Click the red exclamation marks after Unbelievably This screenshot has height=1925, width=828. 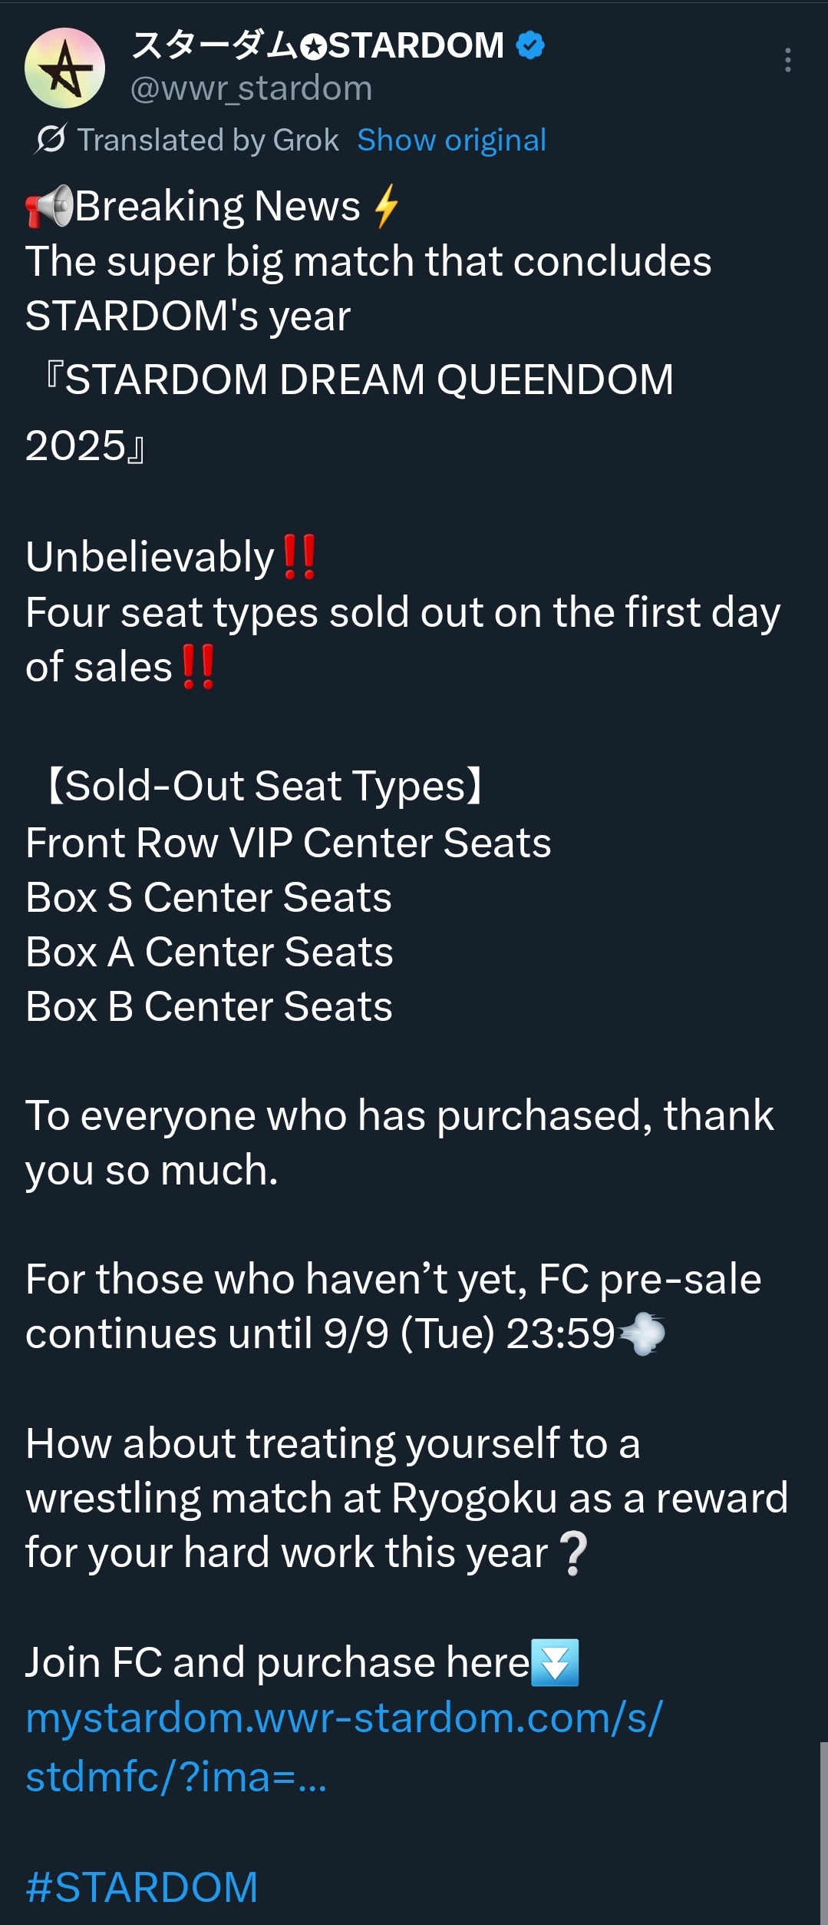coord(299,557)
